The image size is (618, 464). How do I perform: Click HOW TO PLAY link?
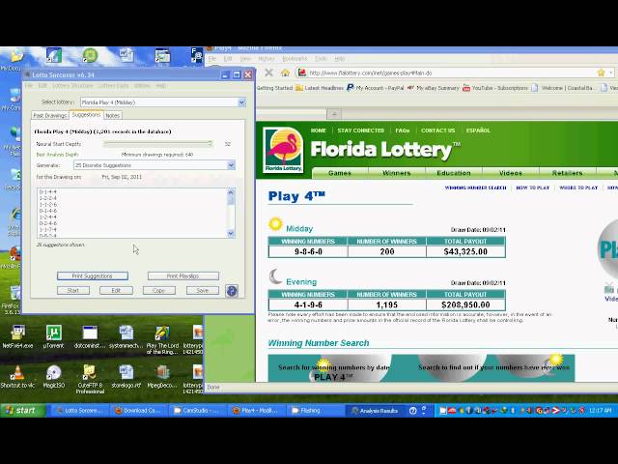(x=533, y=188)
